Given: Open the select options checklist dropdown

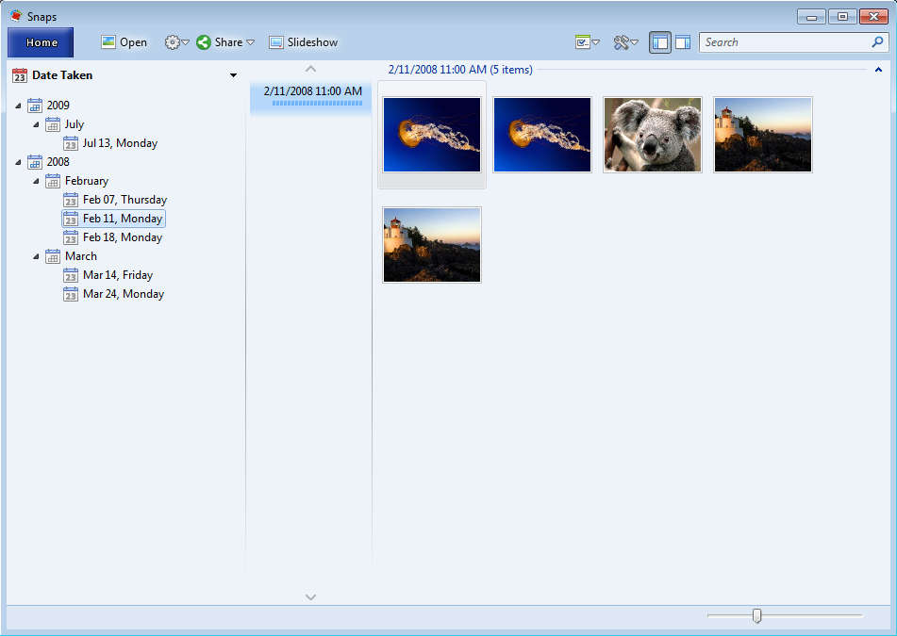Looking at the screenshot, I should [x=587, y=42].
